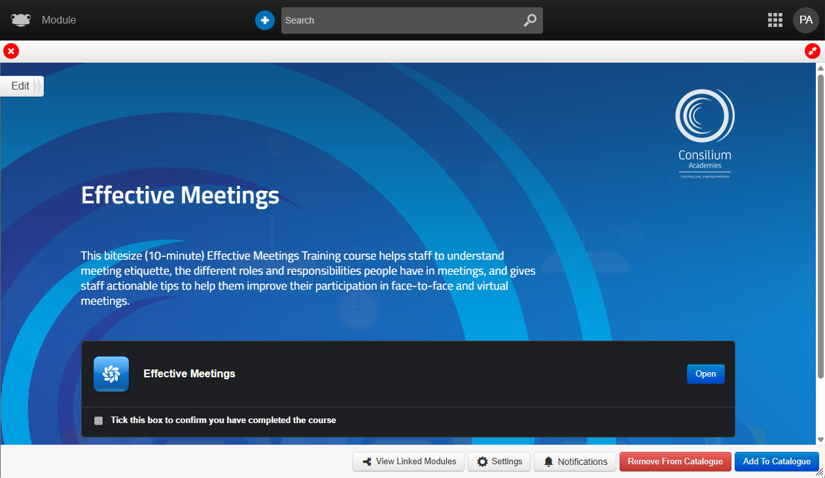Open the Effective Meetings course
Image resolution: width=825 pixels, height=478 pixels.
pos(705,374)
